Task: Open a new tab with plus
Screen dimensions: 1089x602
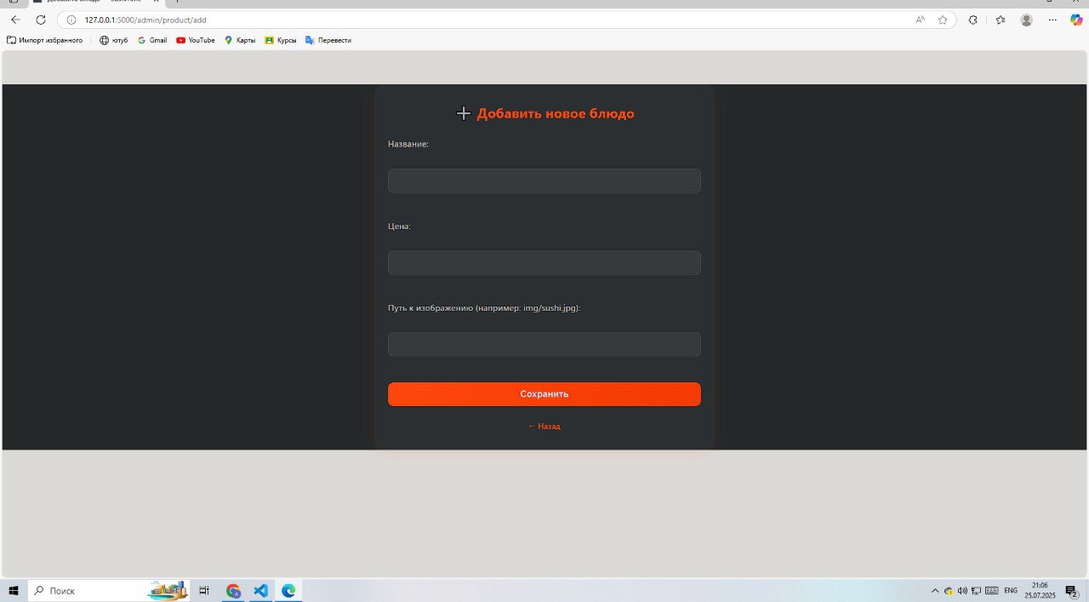Action: coord(177,3)
